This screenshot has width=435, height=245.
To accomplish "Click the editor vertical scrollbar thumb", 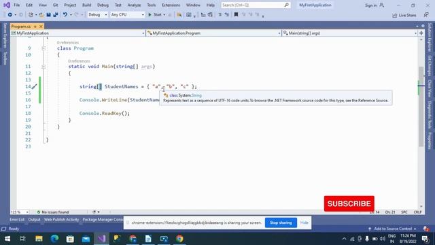I will click(x=421, y=106).
